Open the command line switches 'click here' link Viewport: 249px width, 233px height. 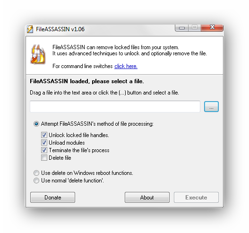(x=126, y=66)
